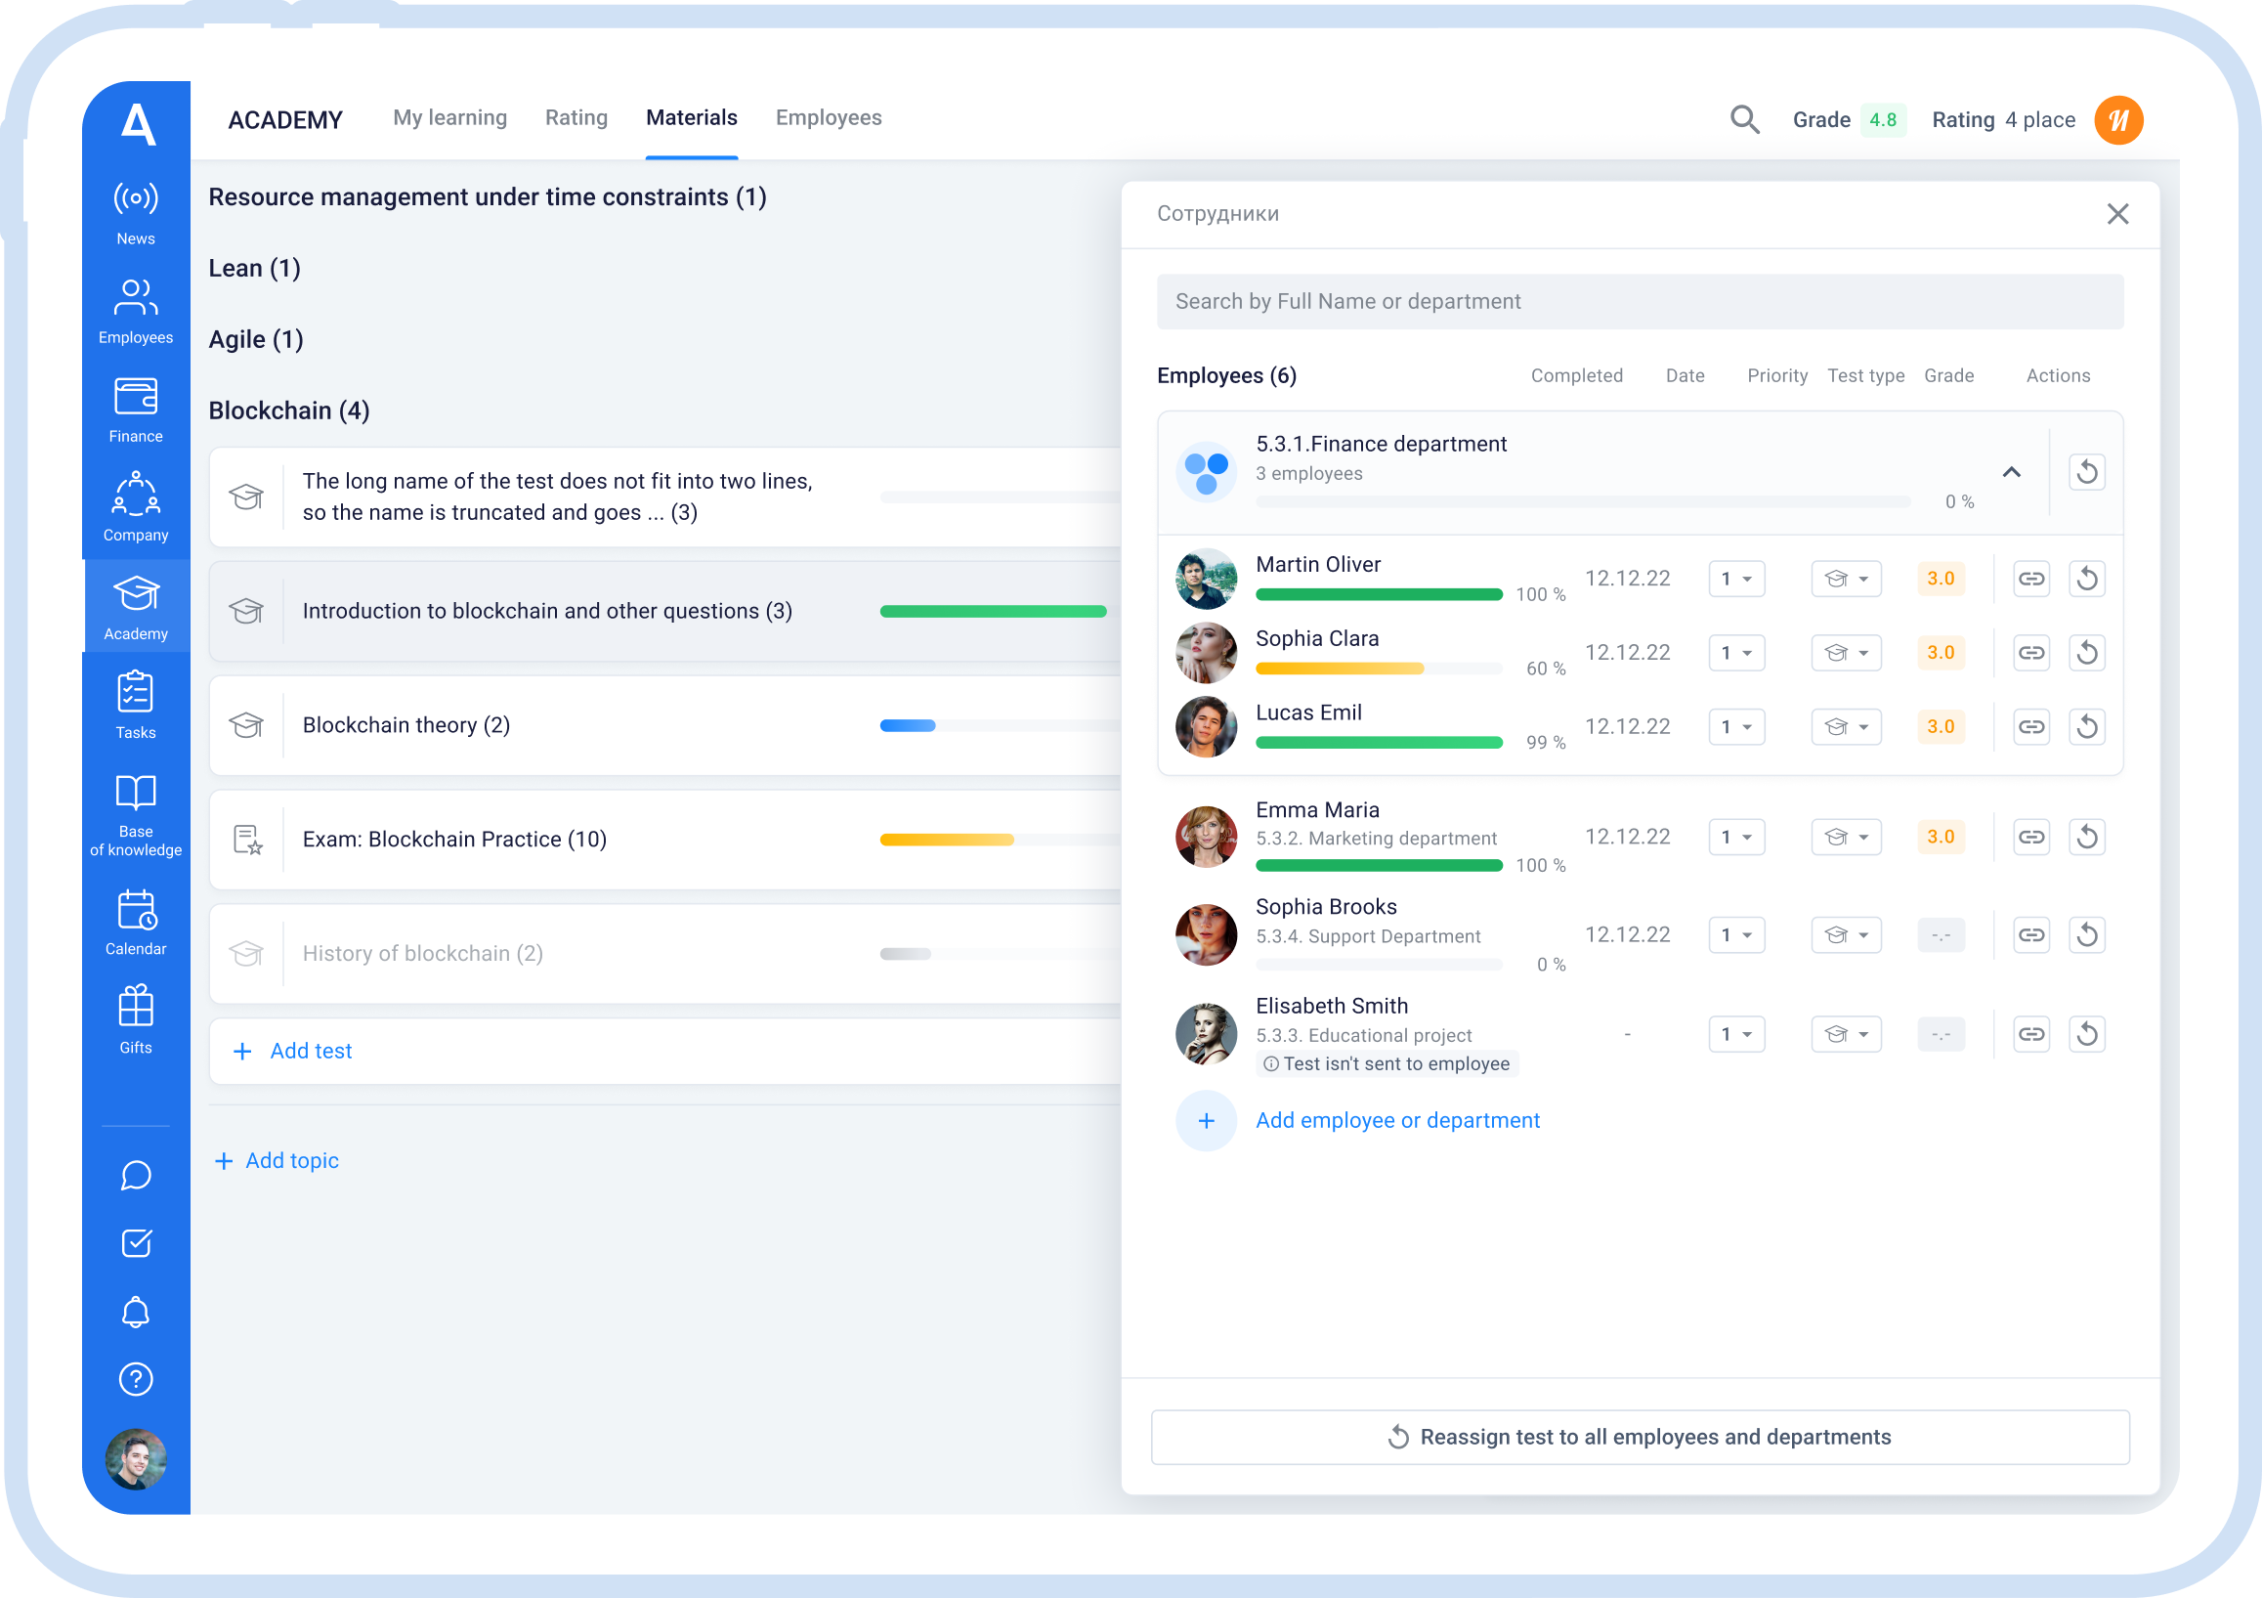Screen dimensions: 2262x1598
Task: Switch to the Employees top tab
Action: click(x=829, y=118)
